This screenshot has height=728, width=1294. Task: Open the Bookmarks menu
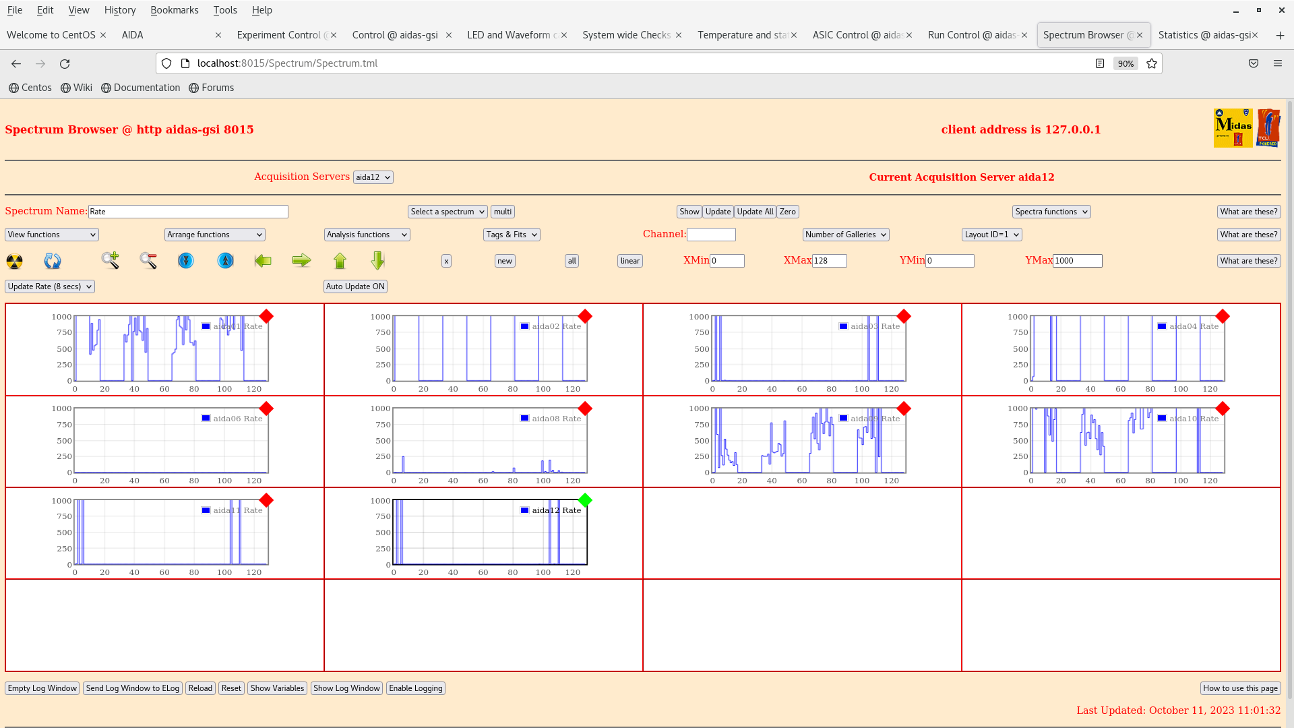click(174, 10)
